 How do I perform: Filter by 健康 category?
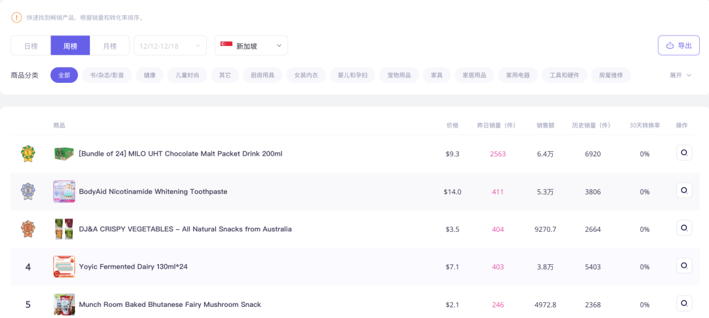[150, 75]
